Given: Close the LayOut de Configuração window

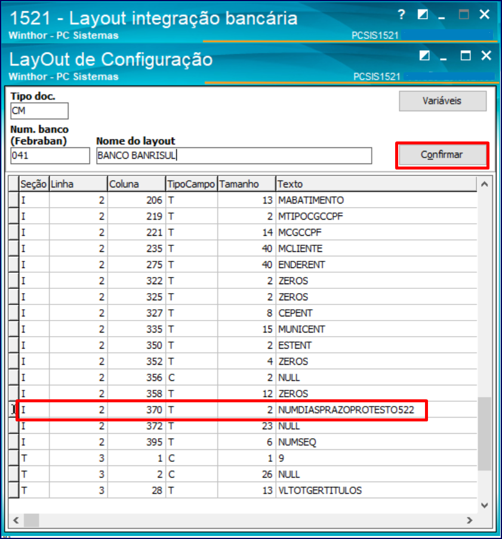Looking at the screenshot, I should click(x=486, y=56).
